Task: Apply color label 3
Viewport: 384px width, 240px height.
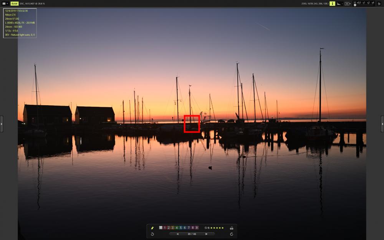Action: pos(173,227)
